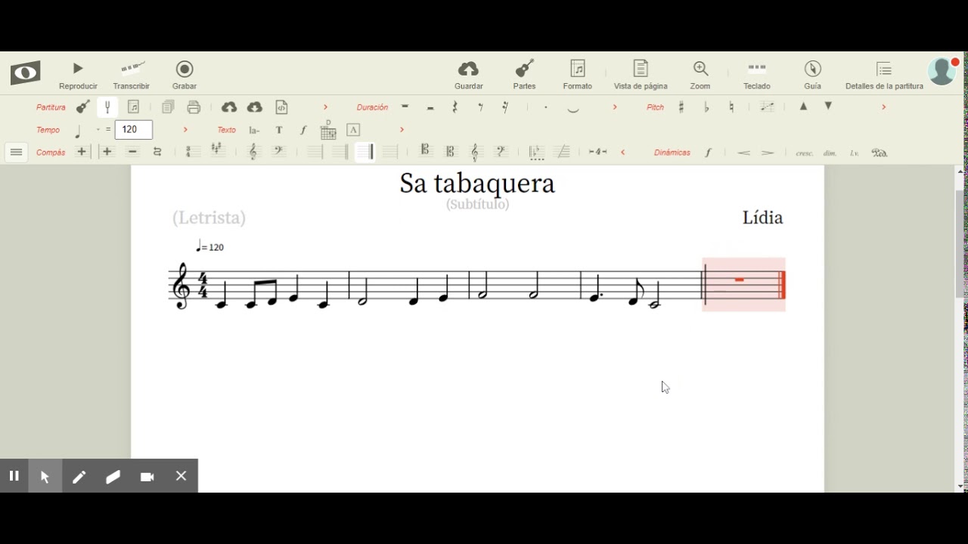Select half rest in Duración
968x544 pixels.
pyautogui.click(x=430, y=107)
